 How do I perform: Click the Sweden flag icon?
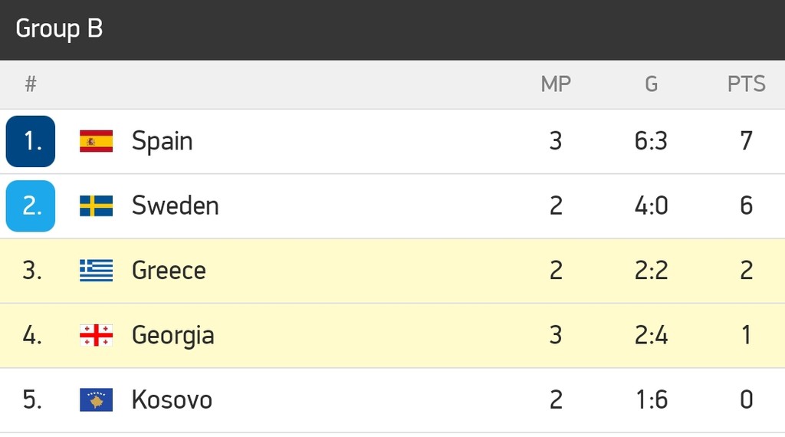tap(96, 205)
